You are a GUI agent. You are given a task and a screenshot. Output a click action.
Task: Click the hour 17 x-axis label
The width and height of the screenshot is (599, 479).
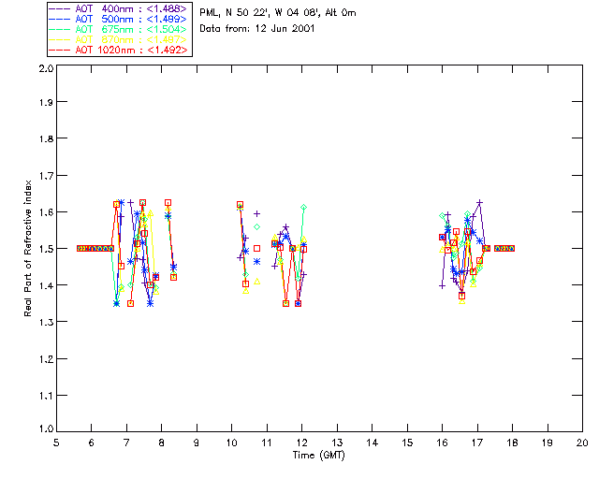477,443
